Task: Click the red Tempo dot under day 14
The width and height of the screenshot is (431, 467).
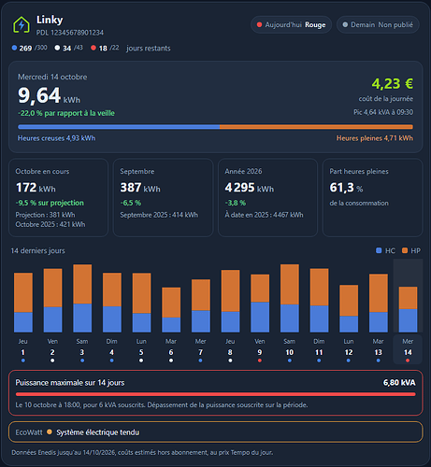Action: pos(408,361)
